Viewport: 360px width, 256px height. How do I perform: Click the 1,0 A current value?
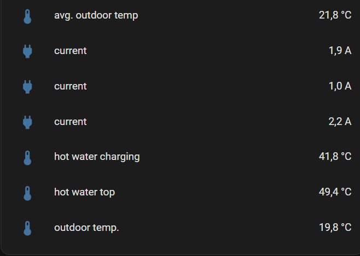coord(340,86)
